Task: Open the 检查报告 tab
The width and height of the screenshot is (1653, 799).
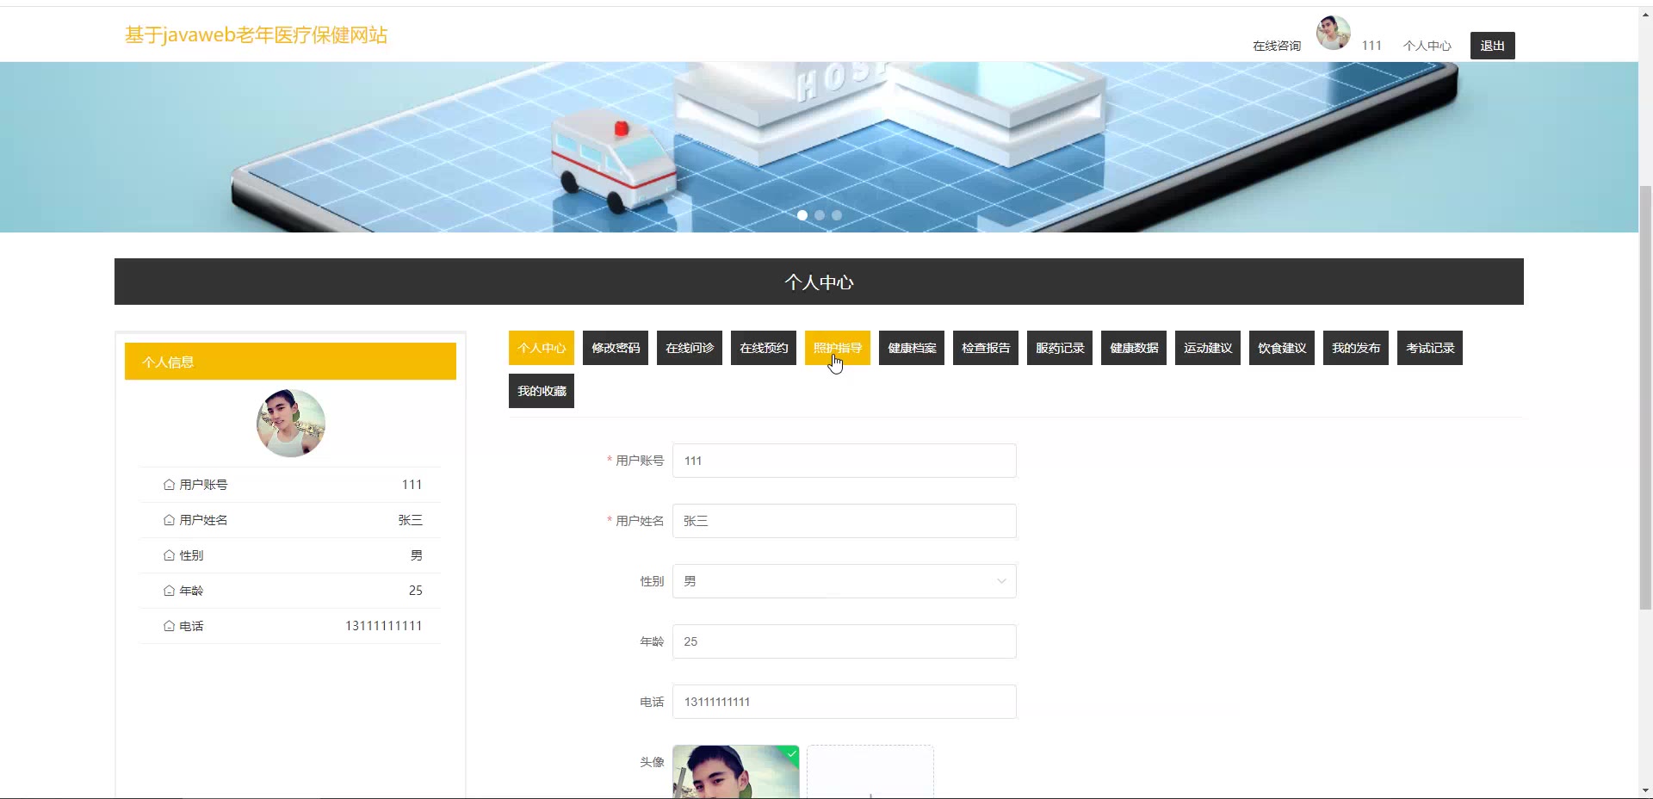Action: (x=986, y=348)
